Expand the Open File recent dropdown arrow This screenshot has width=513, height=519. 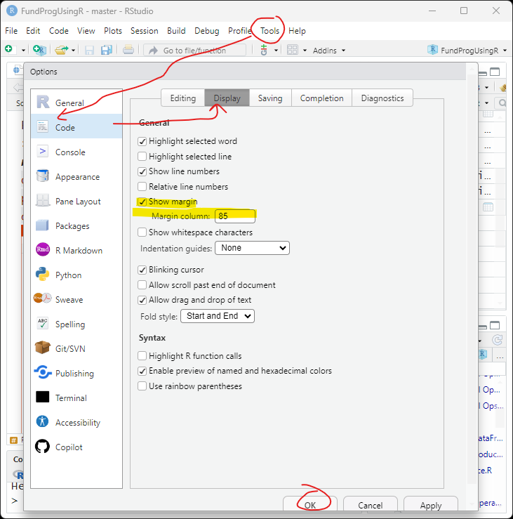tap(74, 51)
